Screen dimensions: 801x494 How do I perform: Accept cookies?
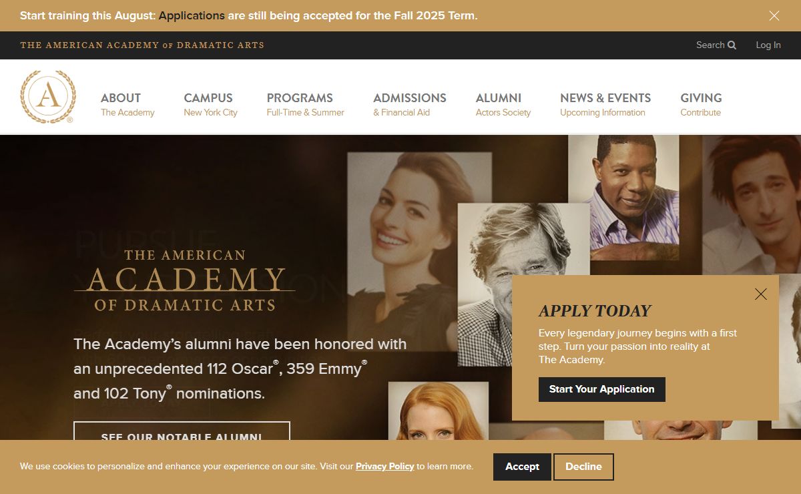[522, 467]
